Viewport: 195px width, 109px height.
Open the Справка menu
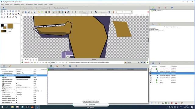(51, 5)
